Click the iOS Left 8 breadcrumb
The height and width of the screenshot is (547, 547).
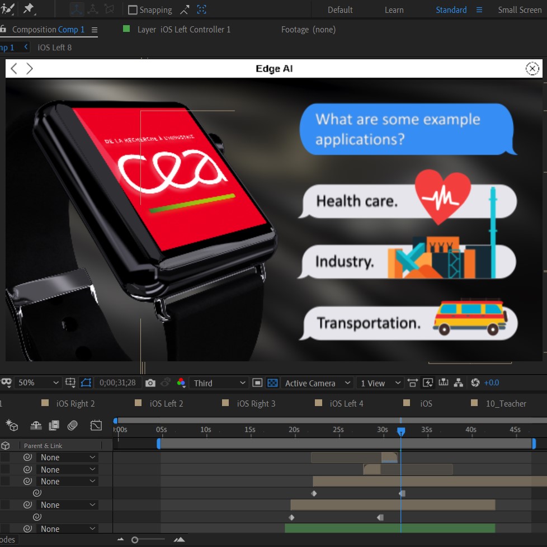coord(54,48)
